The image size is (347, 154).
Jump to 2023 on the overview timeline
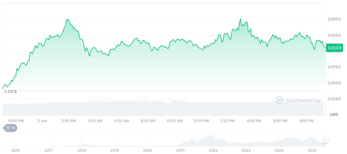(246, 150)
